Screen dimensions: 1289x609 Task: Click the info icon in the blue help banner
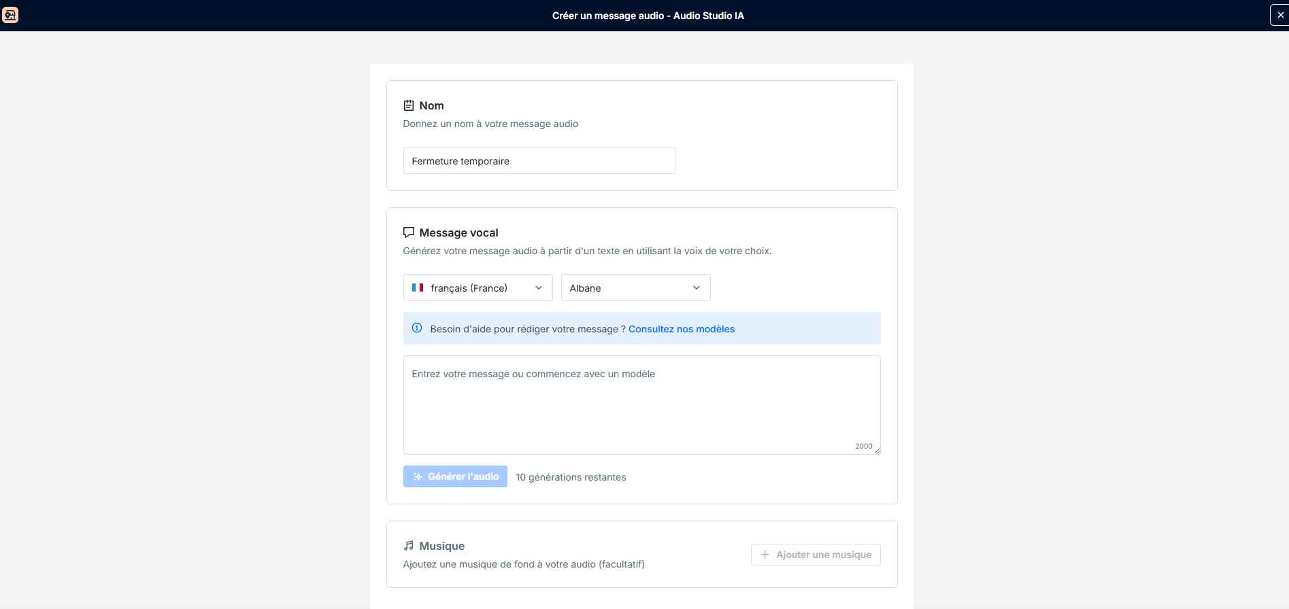point(417,328)
